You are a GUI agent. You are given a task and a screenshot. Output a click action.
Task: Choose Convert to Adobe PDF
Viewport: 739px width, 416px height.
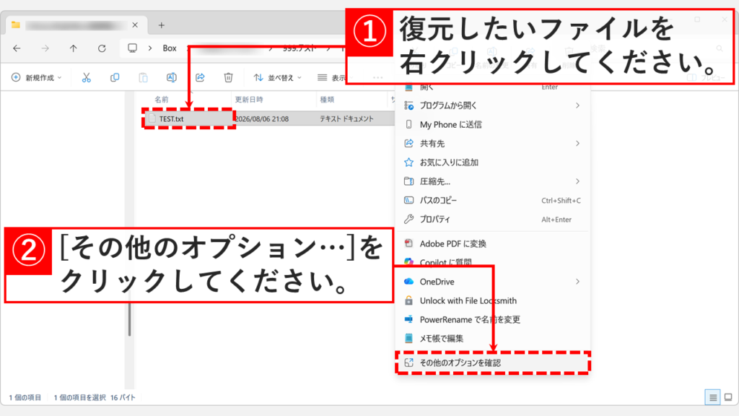tap(492, 244)
